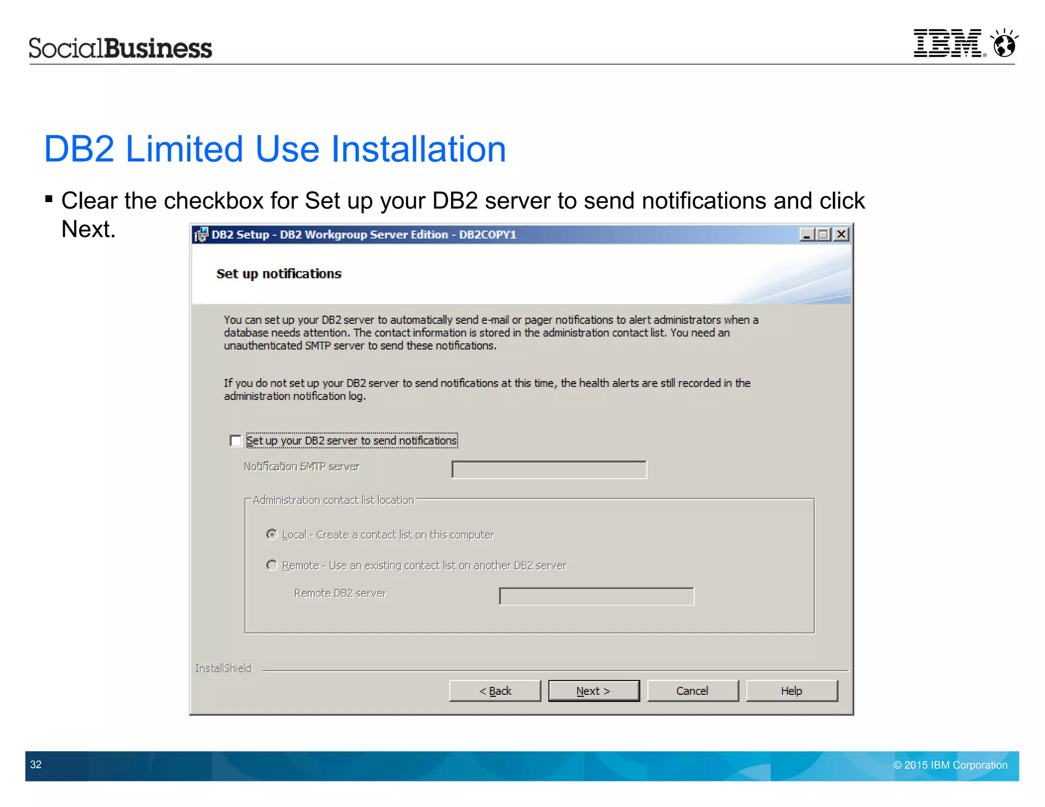1045x807 pixels.
Task: Click the Notification SMTP server field
Action: [x=549, y=470]
